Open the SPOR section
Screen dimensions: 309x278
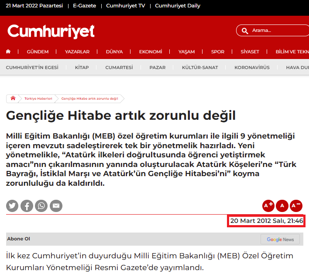click(218, 52)
